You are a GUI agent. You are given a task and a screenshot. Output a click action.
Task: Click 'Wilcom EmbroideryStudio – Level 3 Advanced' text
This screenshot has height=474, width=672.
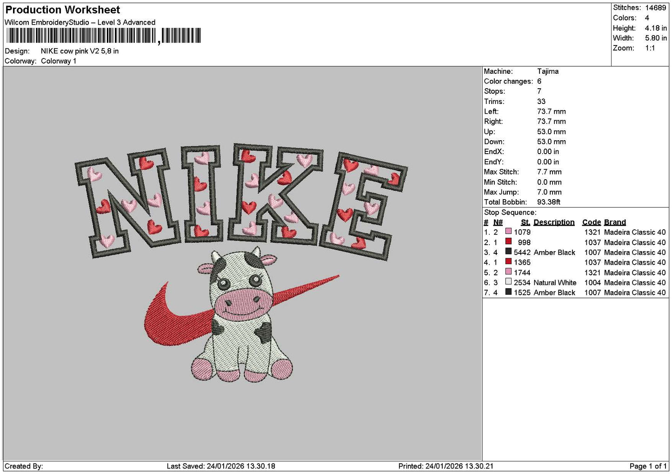point(80,22)
